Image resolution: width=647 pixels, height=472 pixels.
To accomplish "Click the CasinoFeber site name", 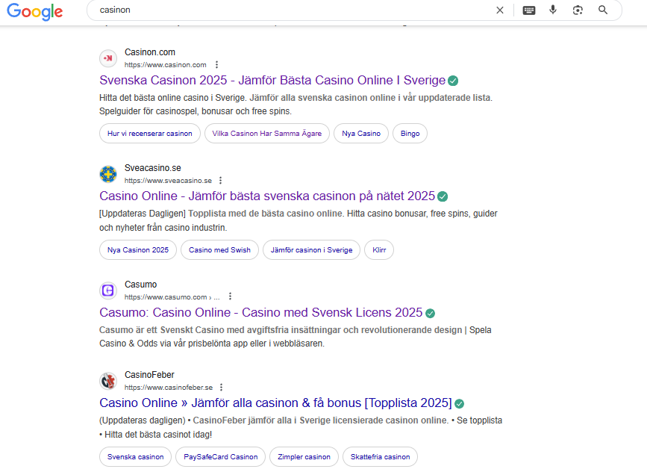I will tap(149, 375).
